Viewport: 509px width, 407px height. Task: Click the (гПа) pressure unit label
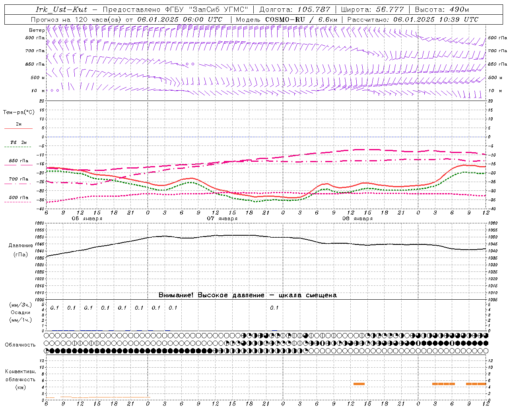[21, 254]
